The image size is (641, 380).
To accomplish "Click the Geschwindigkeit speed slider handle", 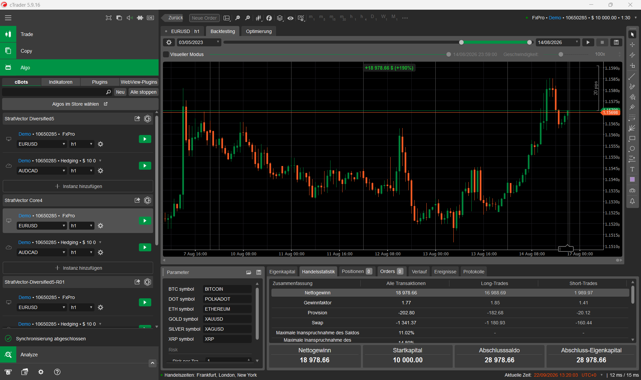I will click(561, 54).
